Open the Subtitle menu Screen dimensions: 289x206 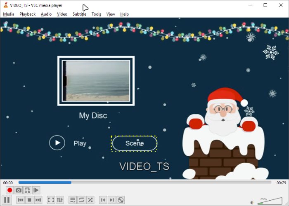pyautogui.click(x=79, y=14)
